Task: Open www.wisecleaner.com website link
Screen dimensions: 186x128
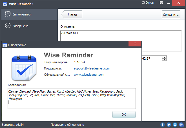Action: (x=89, y=75)
